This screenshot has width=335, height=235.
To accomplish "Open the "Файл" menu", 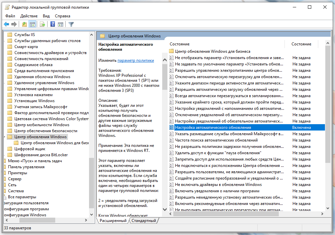I will pyautogui.click(x=10, y=16).
